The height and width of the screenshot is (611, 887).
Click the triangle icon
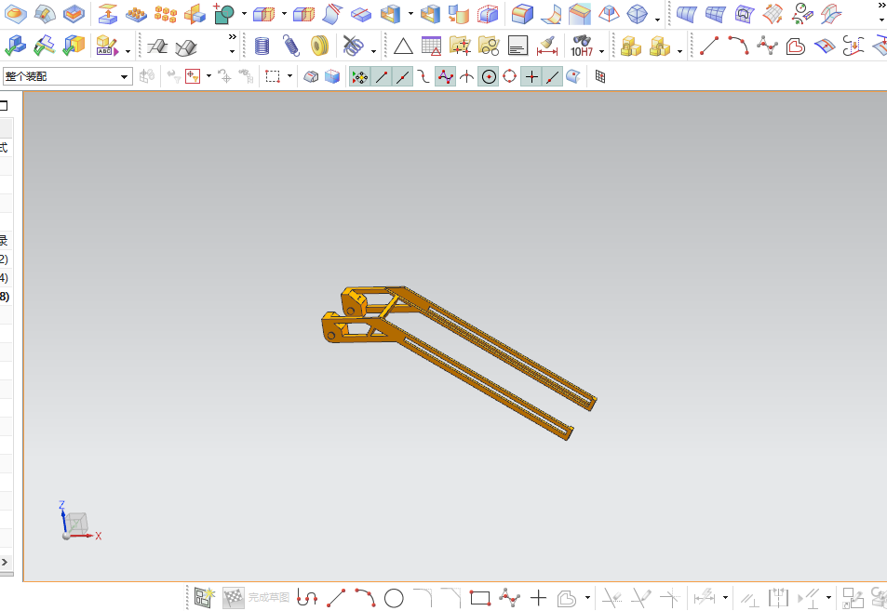pos(403,46)
